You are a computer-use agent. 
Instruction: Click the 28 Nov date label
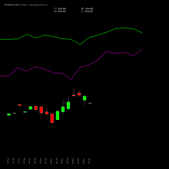click(x=68, y=161)
